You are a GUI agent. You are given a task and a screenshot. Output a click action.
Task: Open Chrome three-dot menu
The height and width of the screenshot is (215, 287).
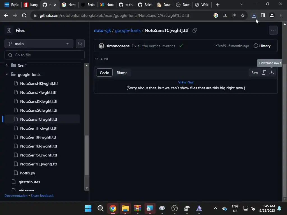281,16
